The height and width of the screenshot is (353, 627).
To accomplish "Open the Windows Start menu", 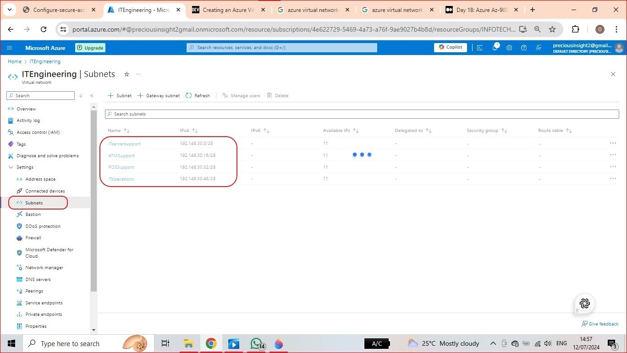I will pos(11,343).
